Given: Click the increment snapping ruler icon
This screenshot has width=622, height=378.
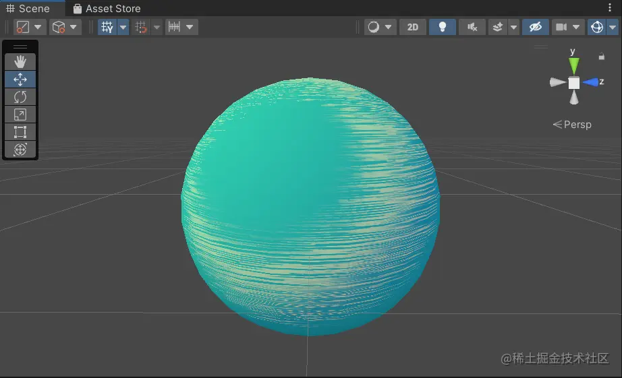Looking at the screenshot, I should pyautogui.click(x=174, y=27).
